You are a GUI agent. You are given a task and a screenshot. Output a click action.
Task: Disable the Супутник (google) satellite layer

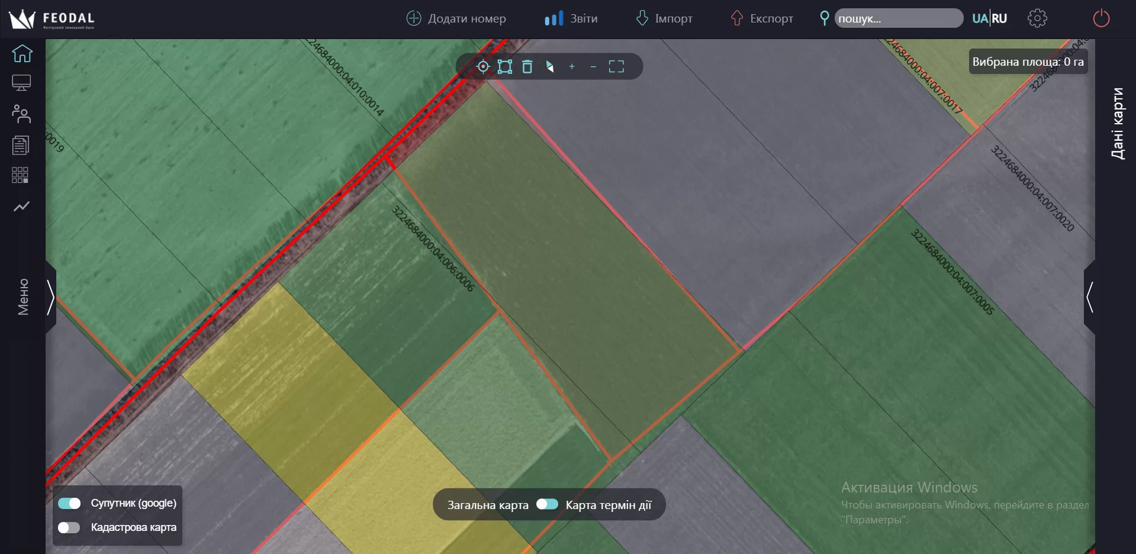click(69, 503)
